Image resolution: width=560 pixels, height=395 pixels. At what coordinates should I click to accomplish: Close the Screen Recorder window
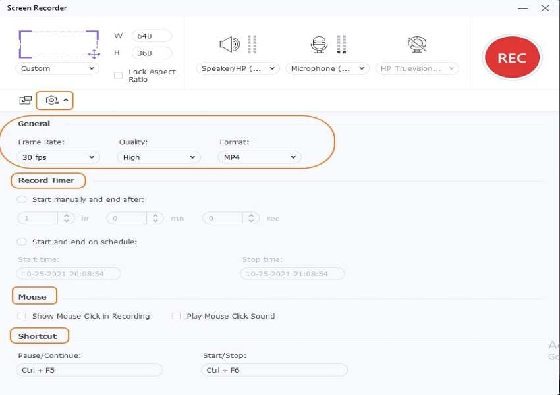[x=545, y=8]
